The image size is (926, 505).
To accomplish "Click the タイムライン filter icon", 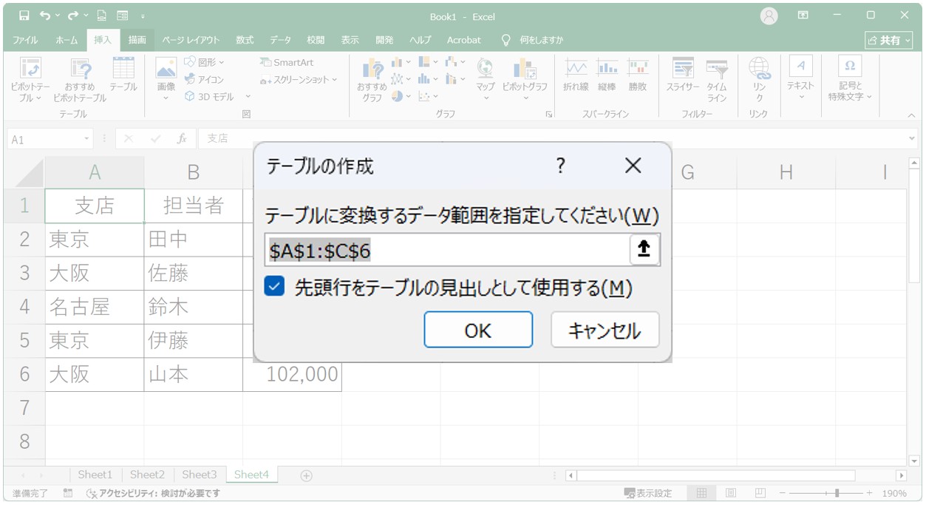I will coord(716,70).
